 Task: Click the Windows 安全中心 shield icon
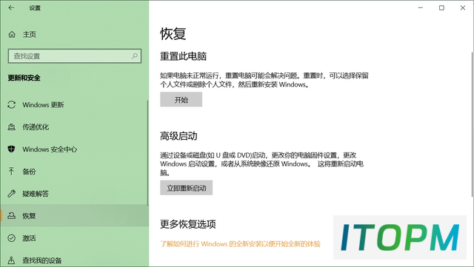click(12, 149)
